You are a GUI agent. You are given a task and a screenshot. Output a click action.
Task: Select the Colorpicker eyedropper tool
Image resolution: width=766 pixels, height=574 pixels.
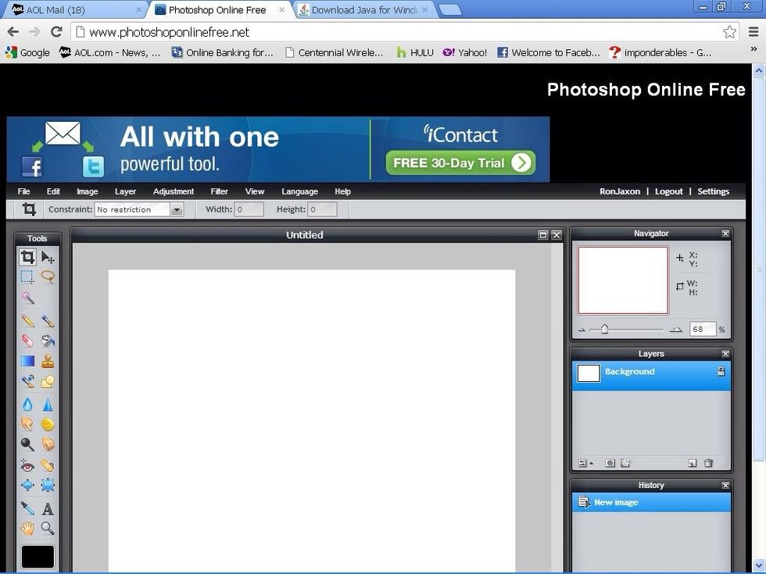pyautogui.click(x=28, y=508)
